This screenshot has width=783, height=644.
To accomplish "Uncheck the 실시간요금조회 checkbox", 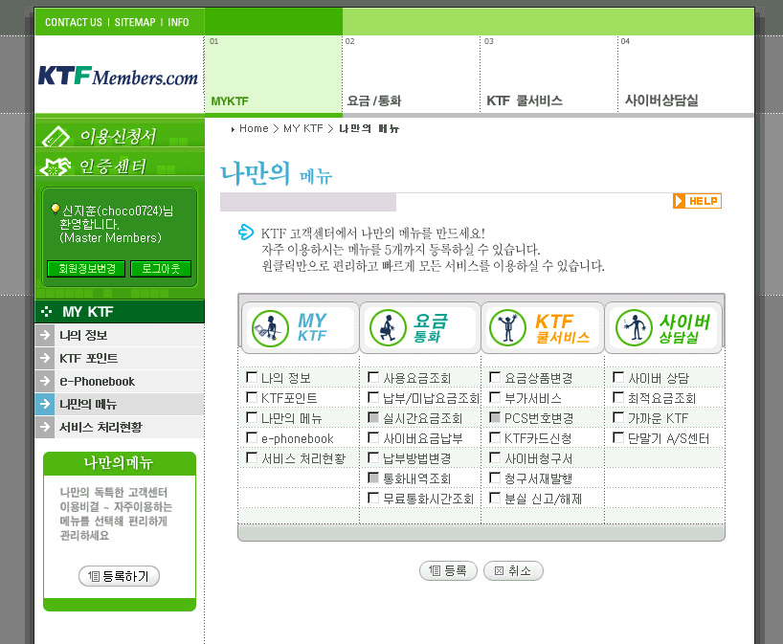I will click(x=373, y=417).
